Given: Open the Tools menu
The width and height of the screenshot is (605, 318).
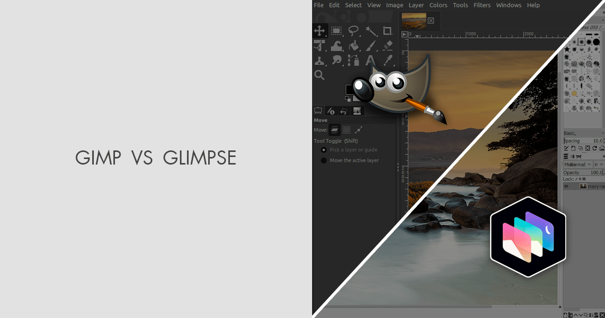Looking at the screenshot, I should pyautogui.click(x=460, y=5).
